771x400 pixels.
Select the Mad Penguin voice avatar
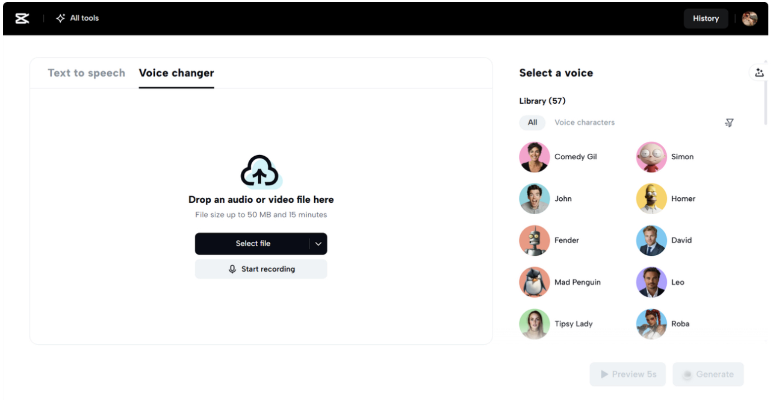coord(535,282)
